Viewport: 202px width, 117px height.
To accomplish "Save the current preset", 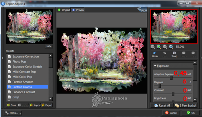I will click(12, 105).
